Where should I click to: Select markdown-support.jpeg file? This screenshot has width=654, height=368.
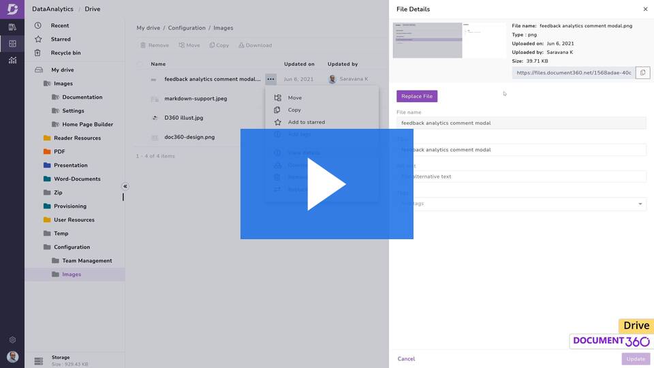[196, 99]
